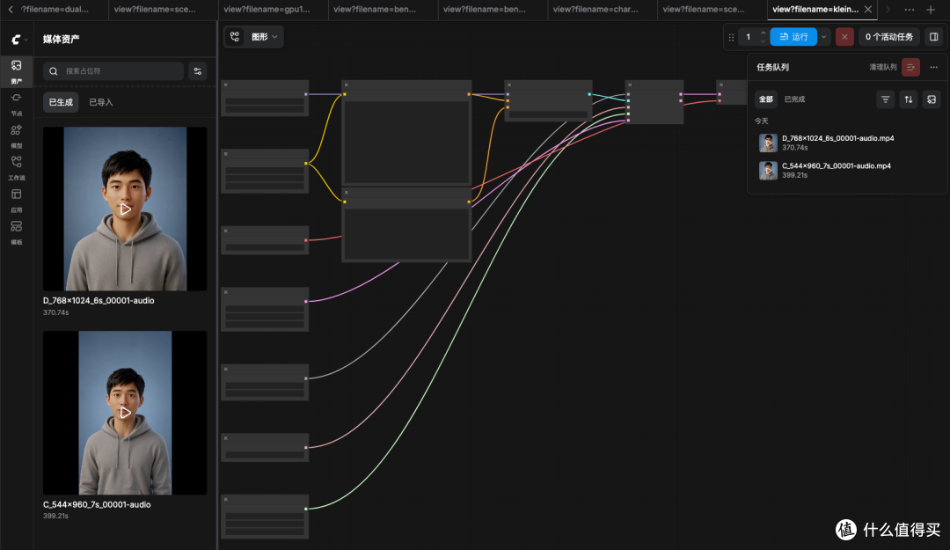This screenshot has width=950, height=550.
Task: Open the task queue more options menu
Action: [933, 67]
